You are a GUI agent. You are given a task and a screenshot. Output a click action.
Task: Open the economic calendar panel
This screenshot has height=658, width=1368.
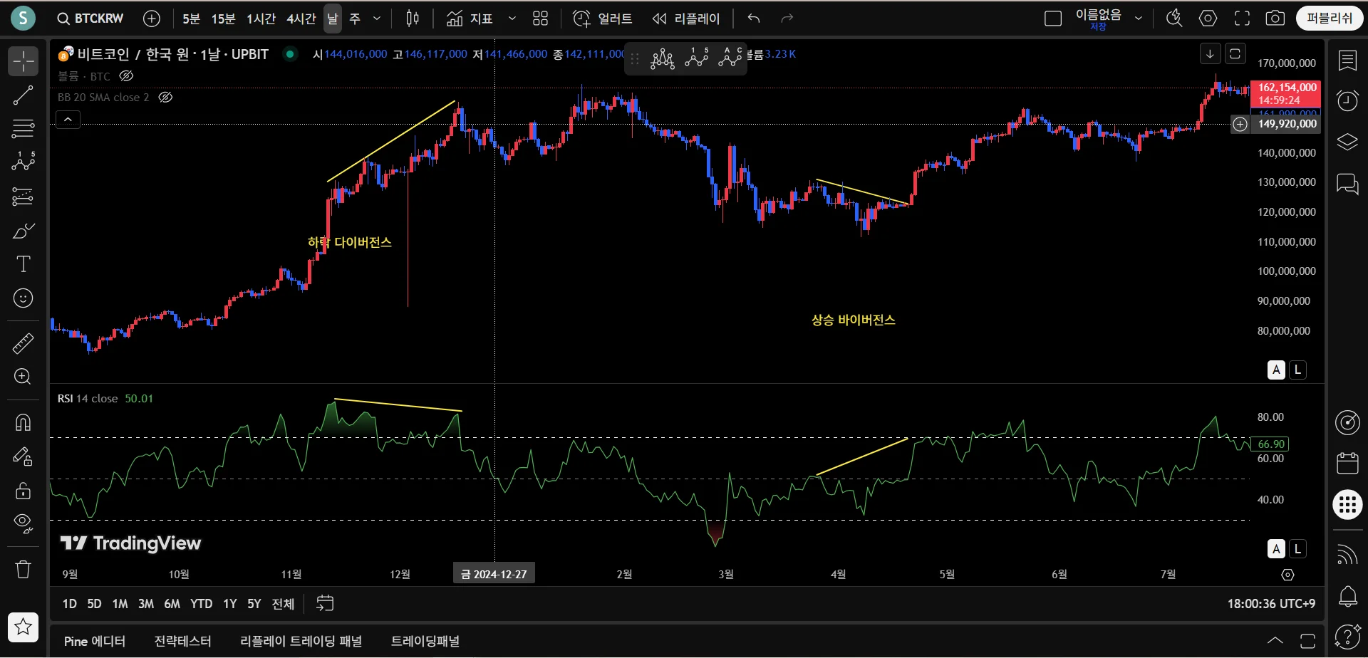[1347, 463]
